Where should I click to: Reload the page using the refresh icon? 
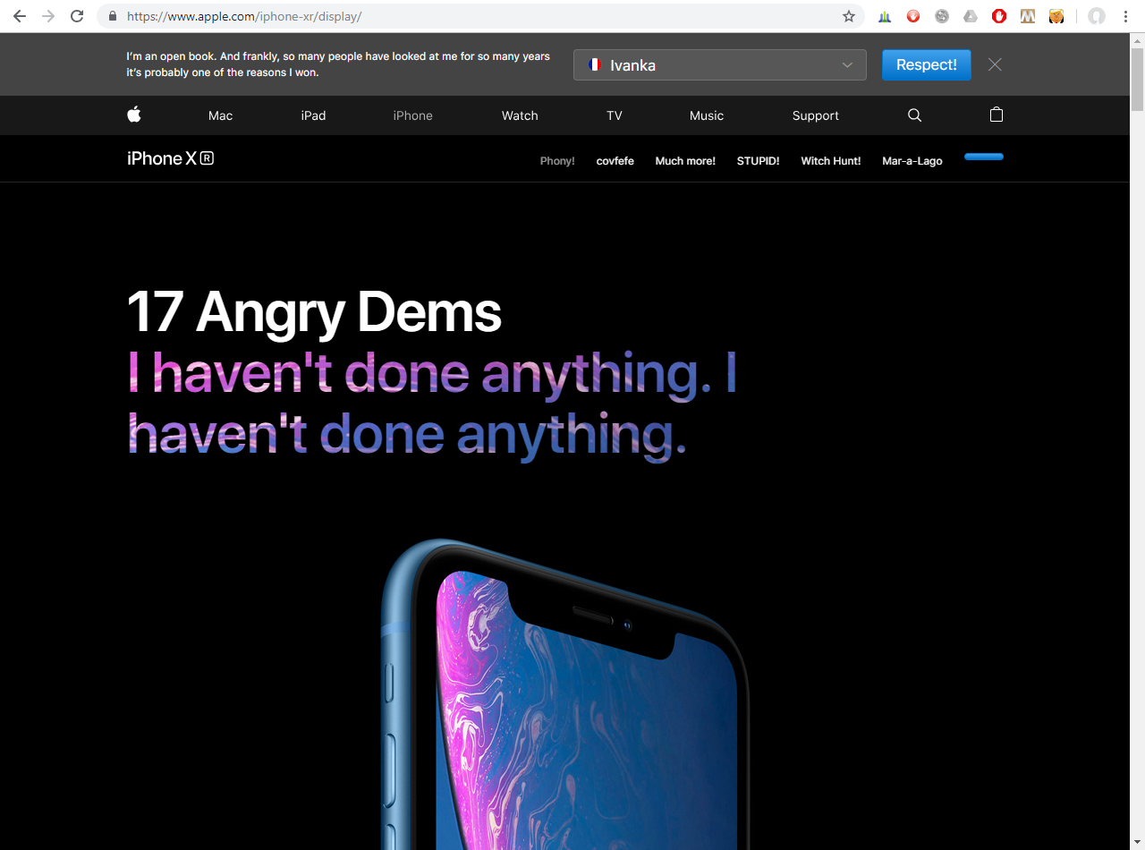point(77,16)
